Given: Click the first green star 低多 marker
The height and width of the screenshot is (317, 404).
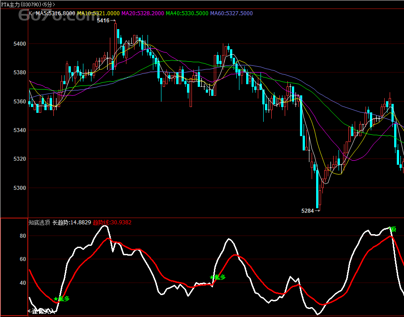Looking at the screenshot, I should [61, 299].
